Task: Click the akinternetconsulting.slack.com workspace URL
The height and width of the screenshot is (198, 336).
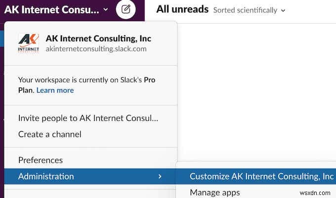Action: click(x=96, y=49)
